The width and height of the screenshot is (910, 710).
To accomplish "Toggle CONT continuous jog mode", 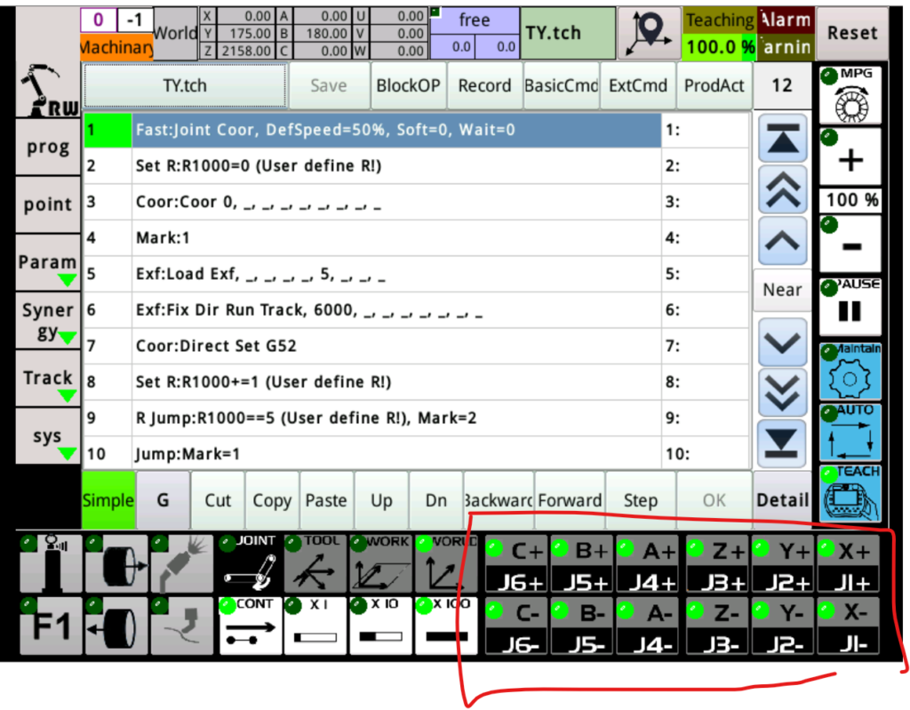I will pyautogui.click(x=250, y=626).
